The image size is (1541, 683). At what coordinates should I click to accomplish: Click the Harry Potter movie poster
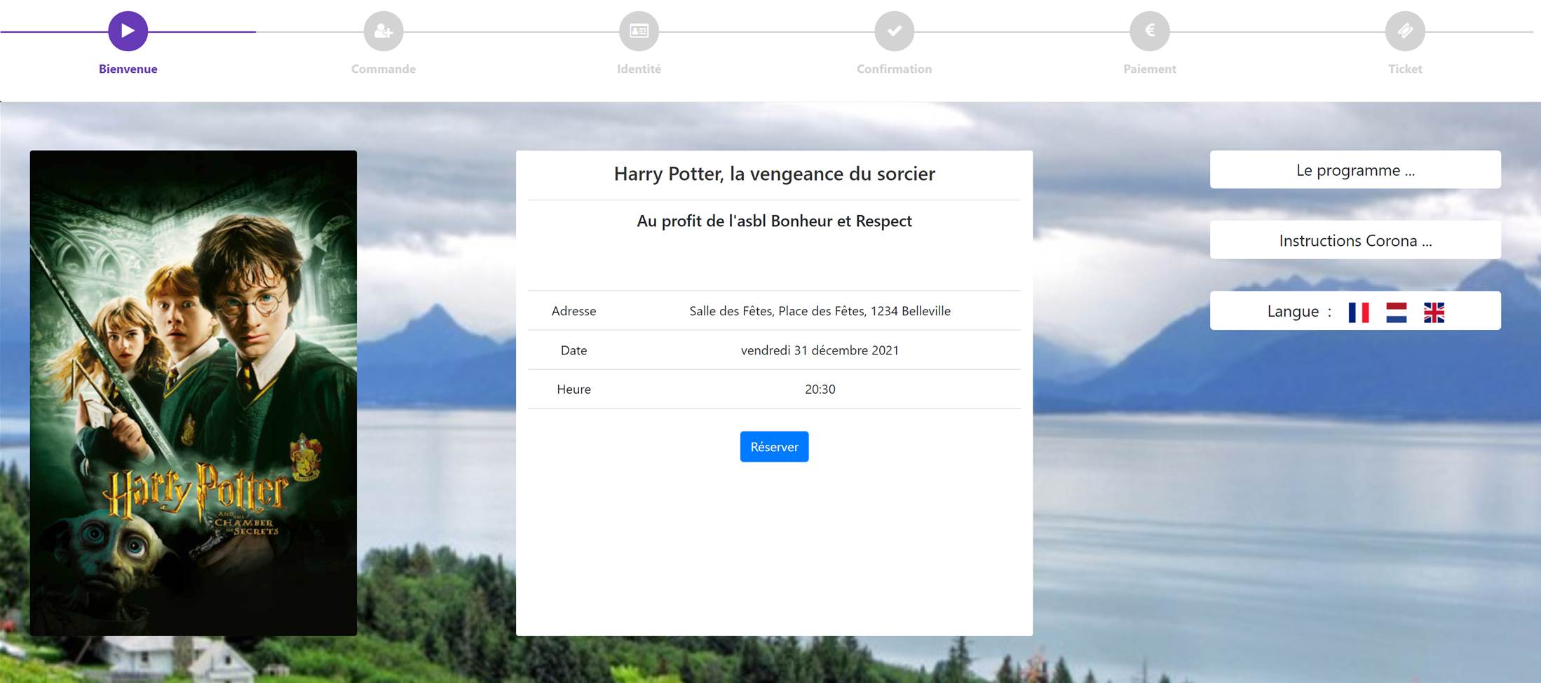194,392
